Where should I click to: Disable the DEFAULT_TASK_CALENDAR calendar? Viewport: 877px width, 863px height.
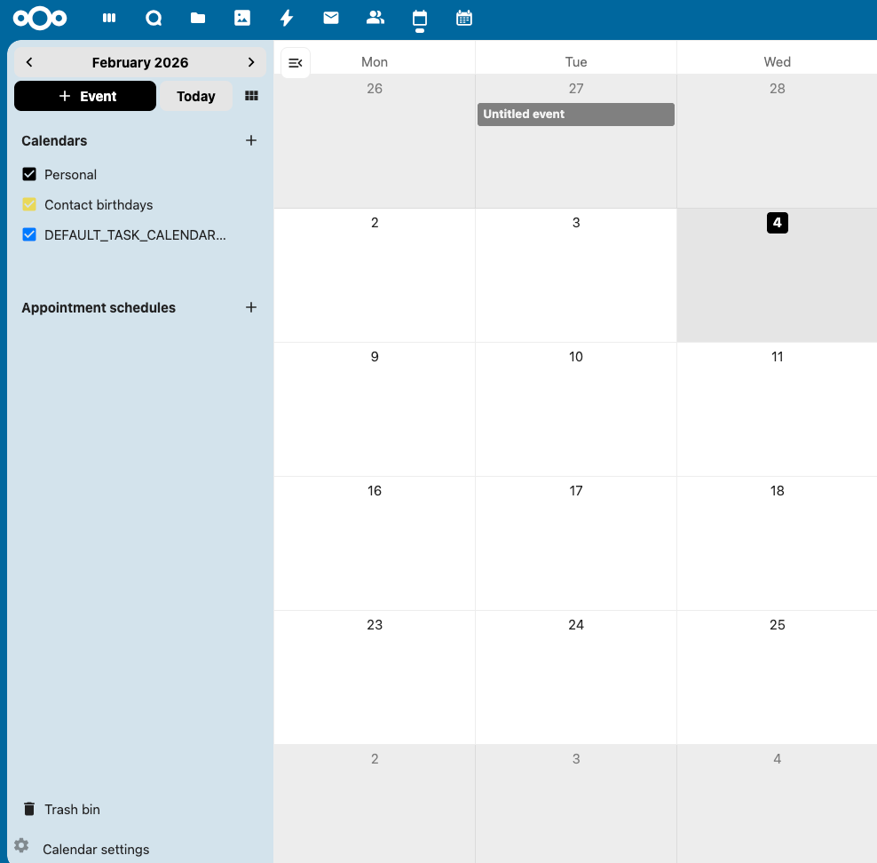coord(29,234)
